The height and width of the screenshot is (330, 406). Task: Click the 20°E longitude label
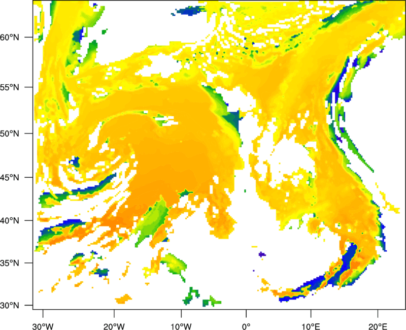378,326
